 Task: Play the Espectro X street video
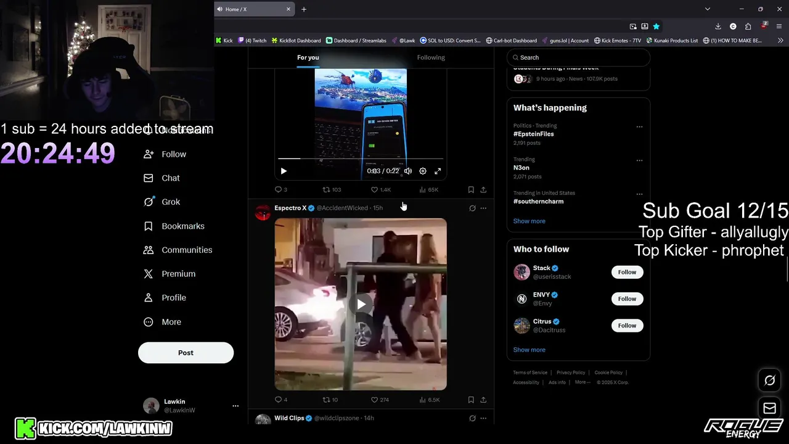[361, 304]
